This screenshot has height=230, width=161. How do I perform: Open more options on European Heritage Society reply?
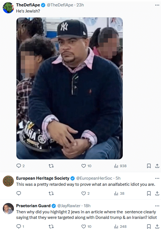point(157,178)
